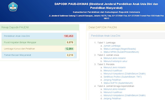
Task: Open Jenjang Pelatihan under Tabel 3 Pendidik
Action: [x=112, y=80]
